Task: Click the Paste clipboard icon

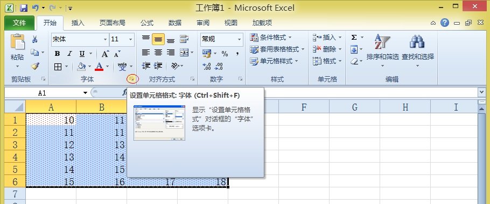Action: [17, 42]
